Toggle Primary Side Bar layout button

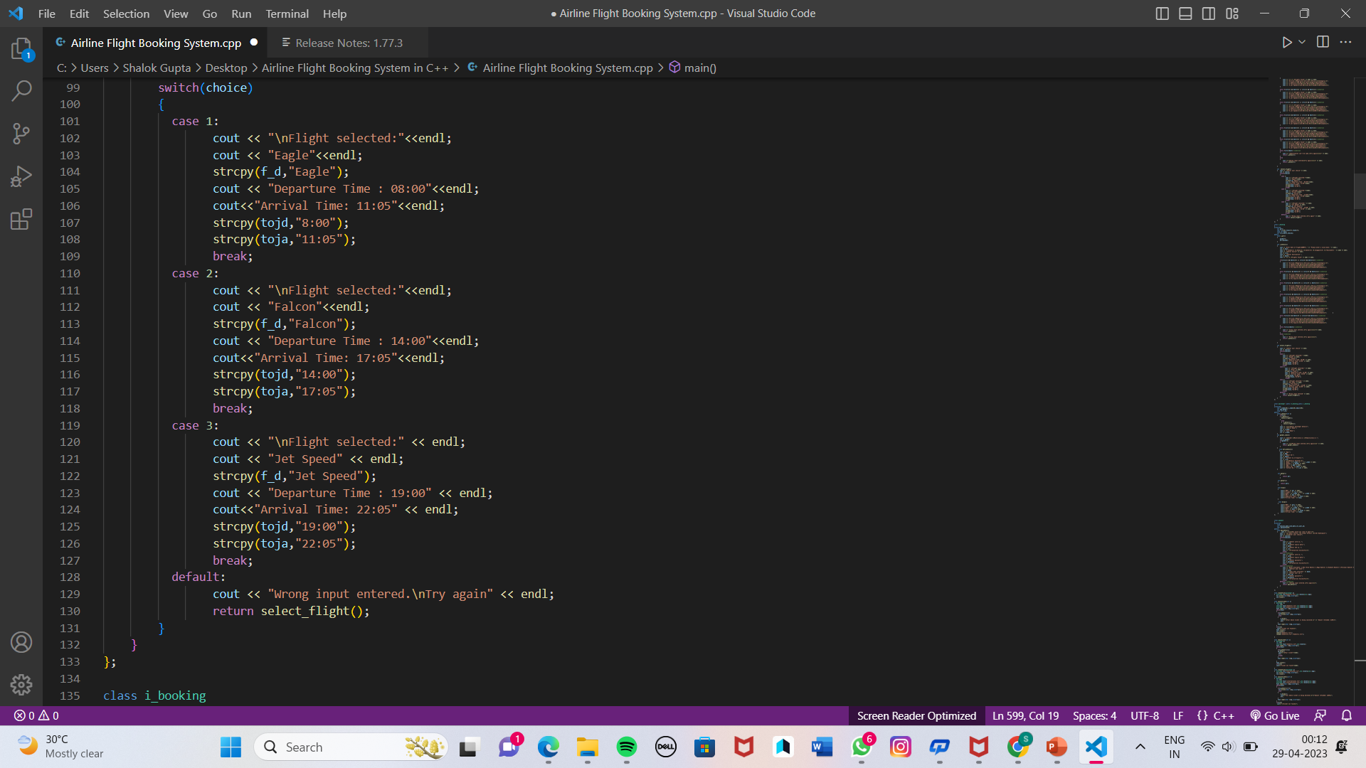pyautogui.click(x=1162, y=14)
